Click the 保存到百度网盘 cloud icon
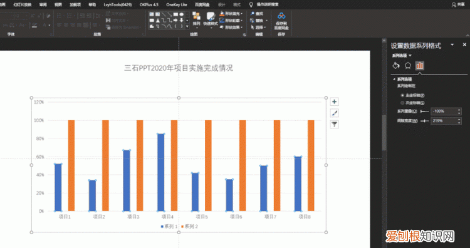This screenshot has width=470, height=248. pos(281,16)
